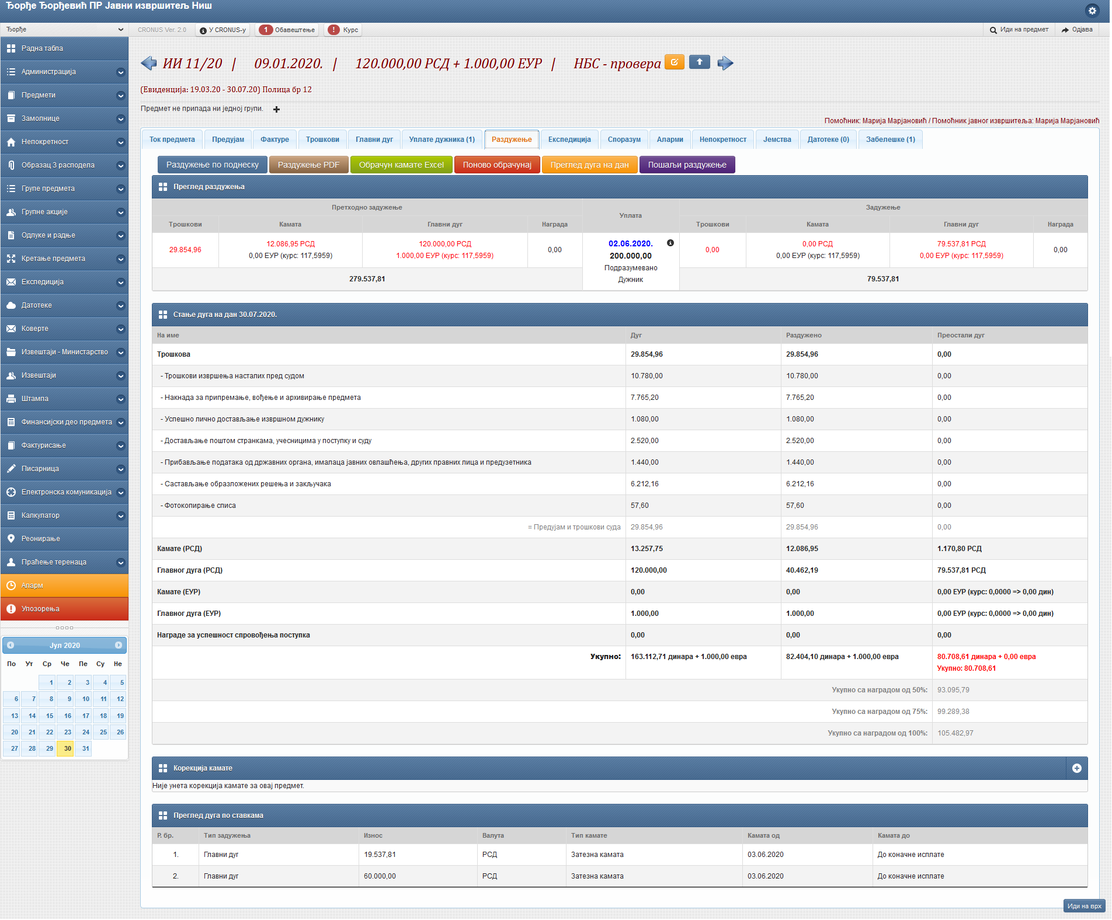The image size is (1112, 920).
Task: Open the Аларм sidebar item
Action: (x=64, y=586)
